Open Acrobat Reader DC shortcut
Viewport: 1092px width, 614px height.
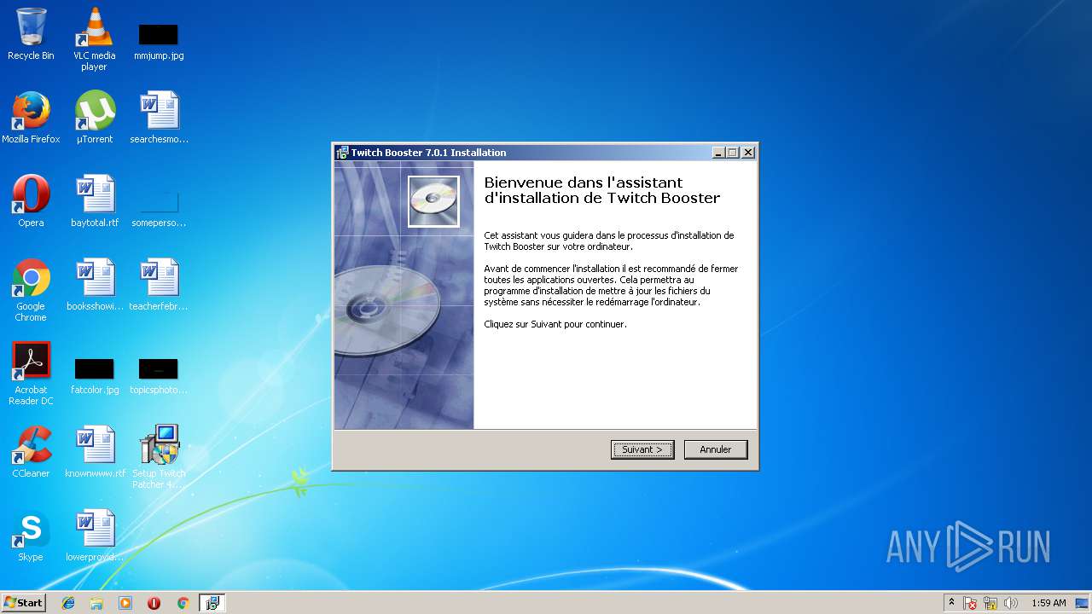point(31,374)
